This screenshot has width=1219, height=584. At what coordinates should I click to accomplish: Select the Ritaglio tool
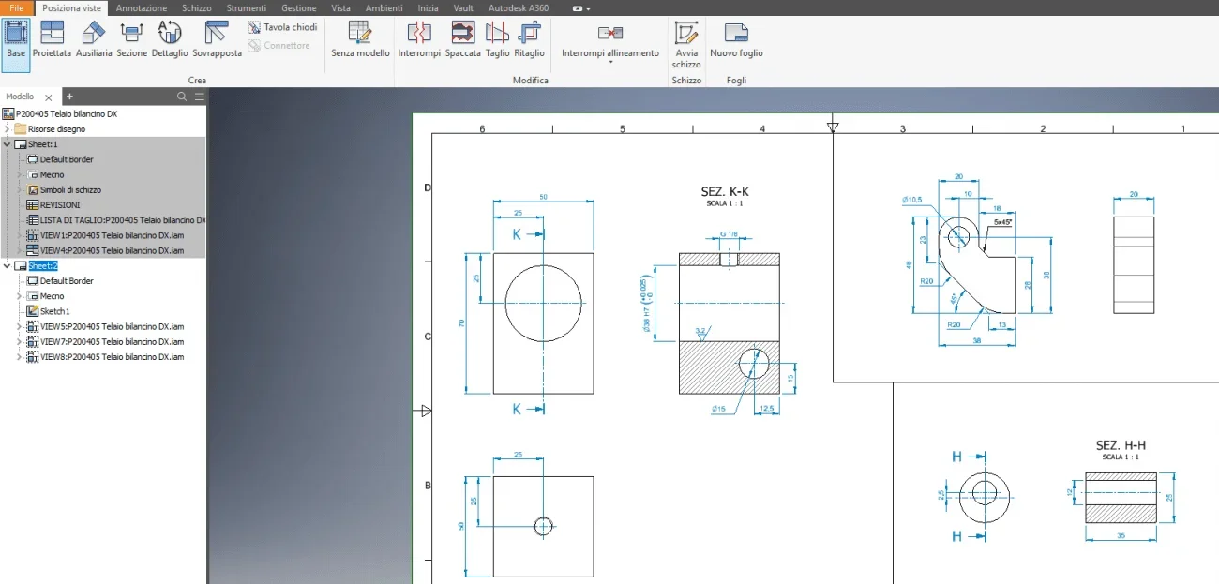[529, 39]
